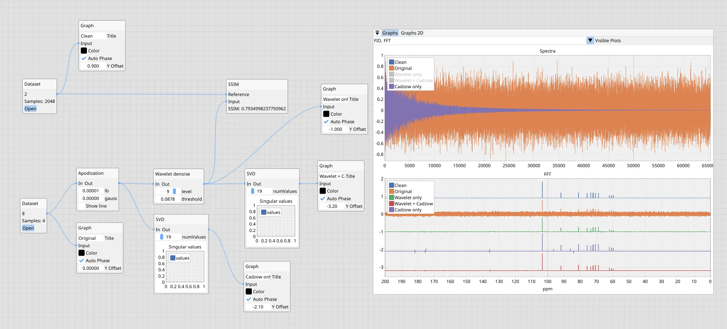
Task: Toggle Auto Phase in Cadzow only graph node
Action: tap(249, 299)
